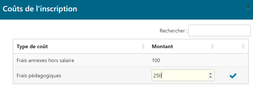This screenshot has height=100, width=253.
Task: Sort table by Type de coût column
Action: [143, 46]
